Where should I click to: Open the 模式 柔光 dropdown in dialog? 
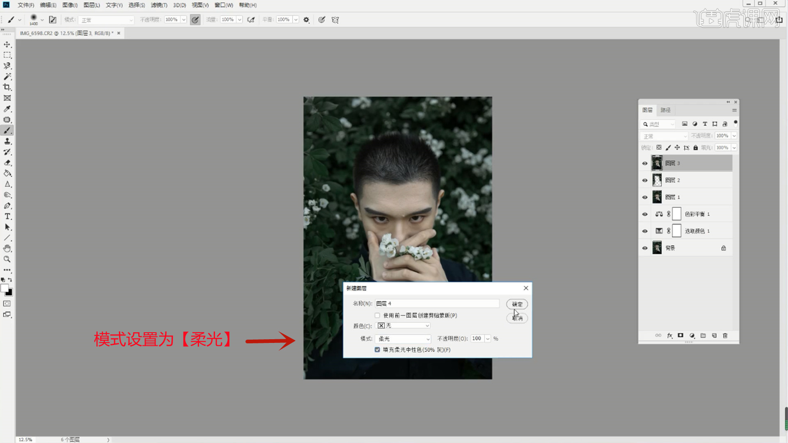(403, 339)
